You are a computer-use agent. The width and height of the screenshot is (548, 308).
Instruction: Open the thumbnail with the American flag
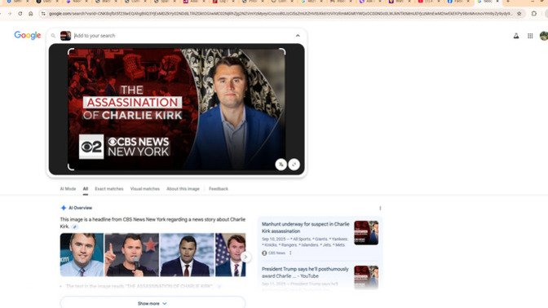[230, 255]
